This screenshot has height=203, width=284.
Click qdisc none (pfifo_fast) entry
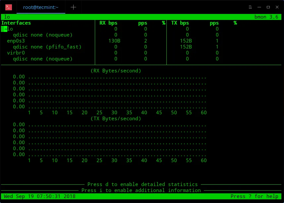(x=47, y=47)
